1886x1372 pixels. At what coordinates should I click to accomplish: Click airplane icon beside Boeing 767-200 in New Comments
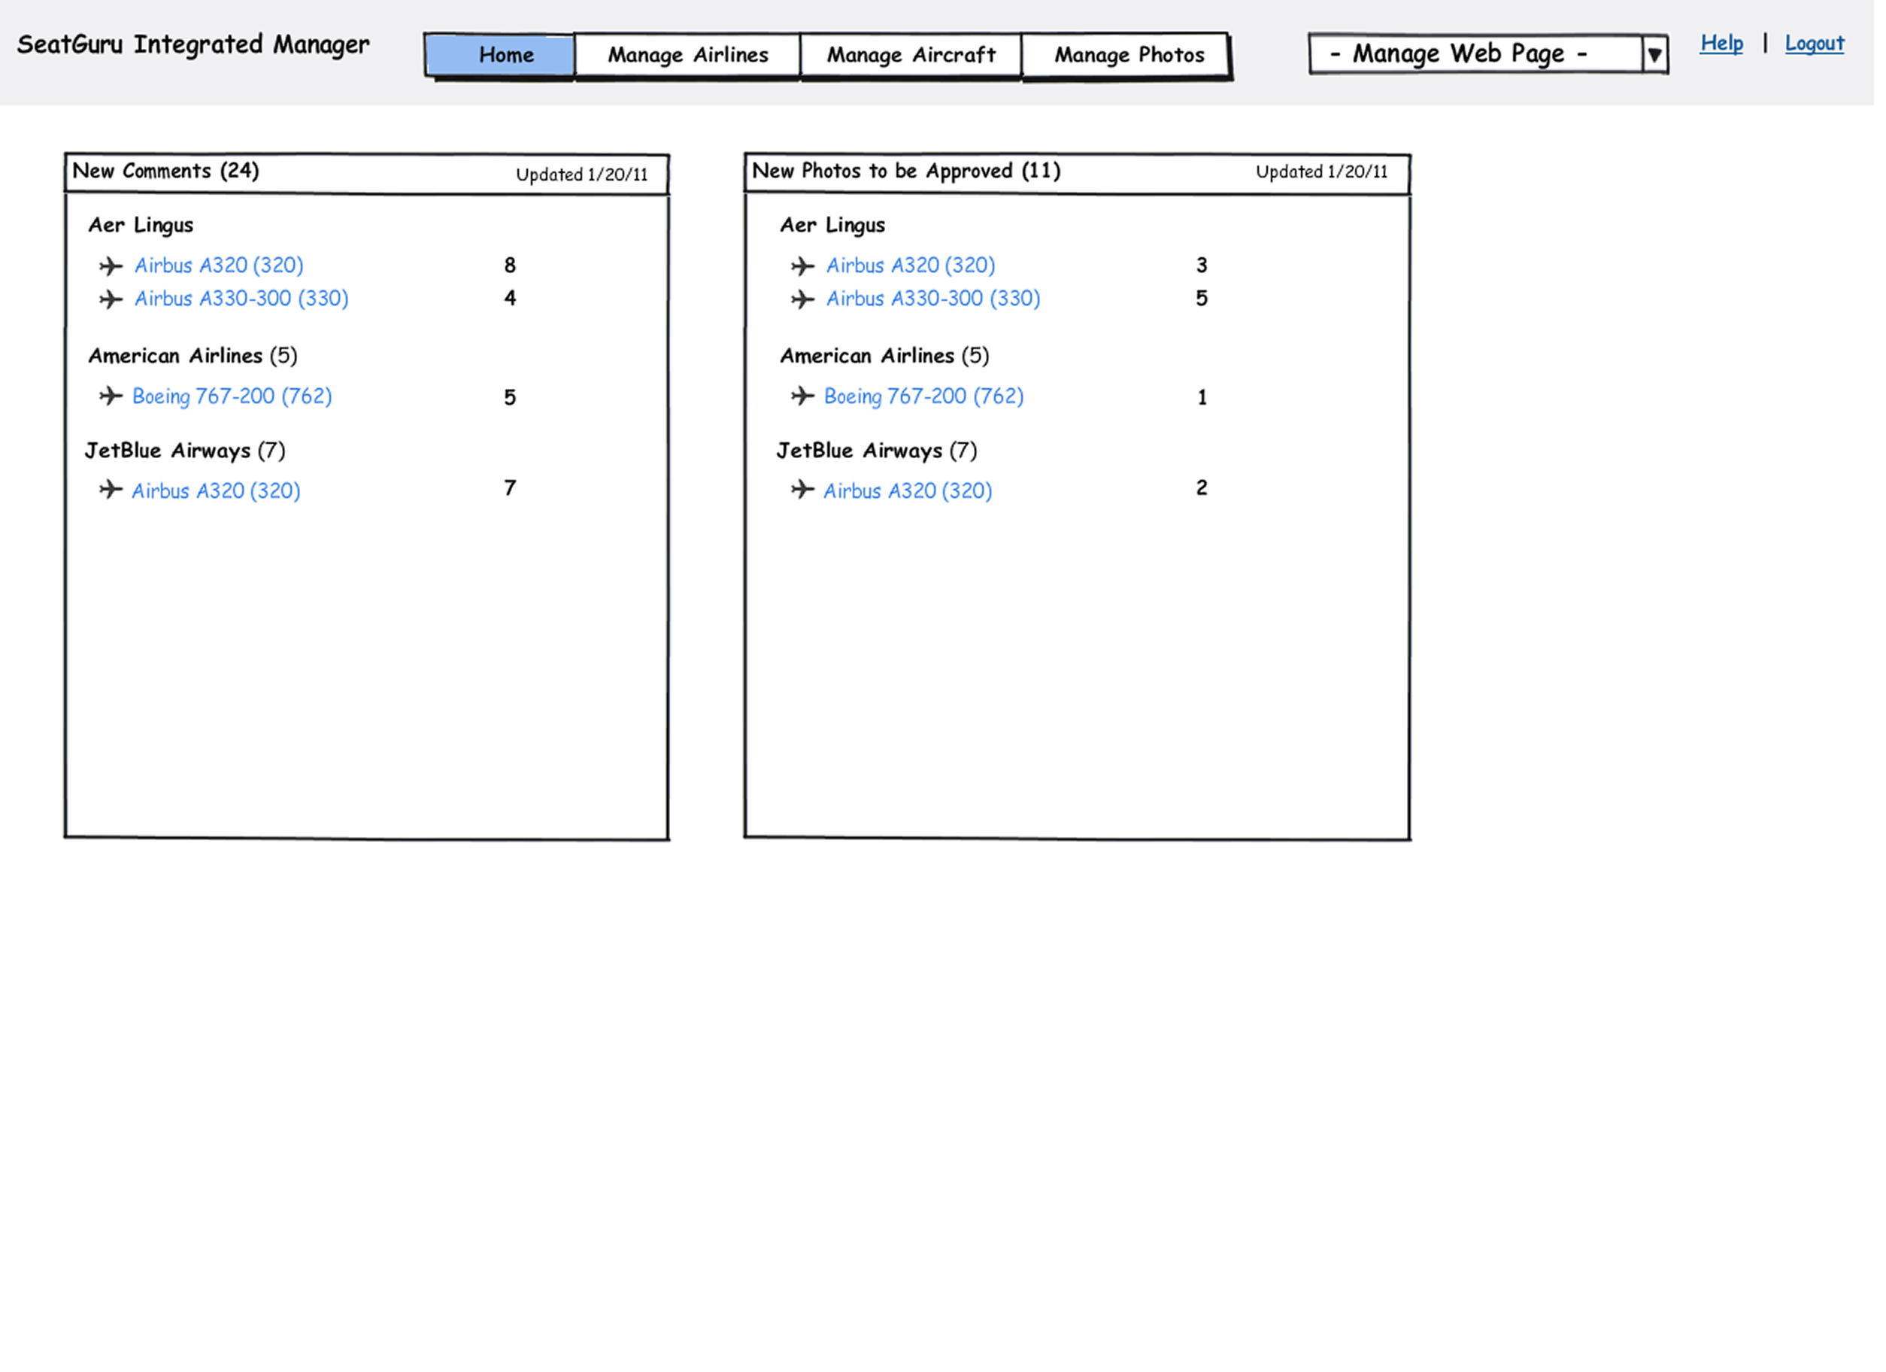pos(111,398)
